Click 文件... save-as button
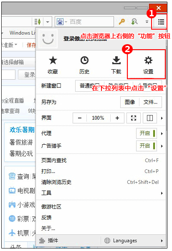This screenshot has width=172, height=251. [151, 102]
